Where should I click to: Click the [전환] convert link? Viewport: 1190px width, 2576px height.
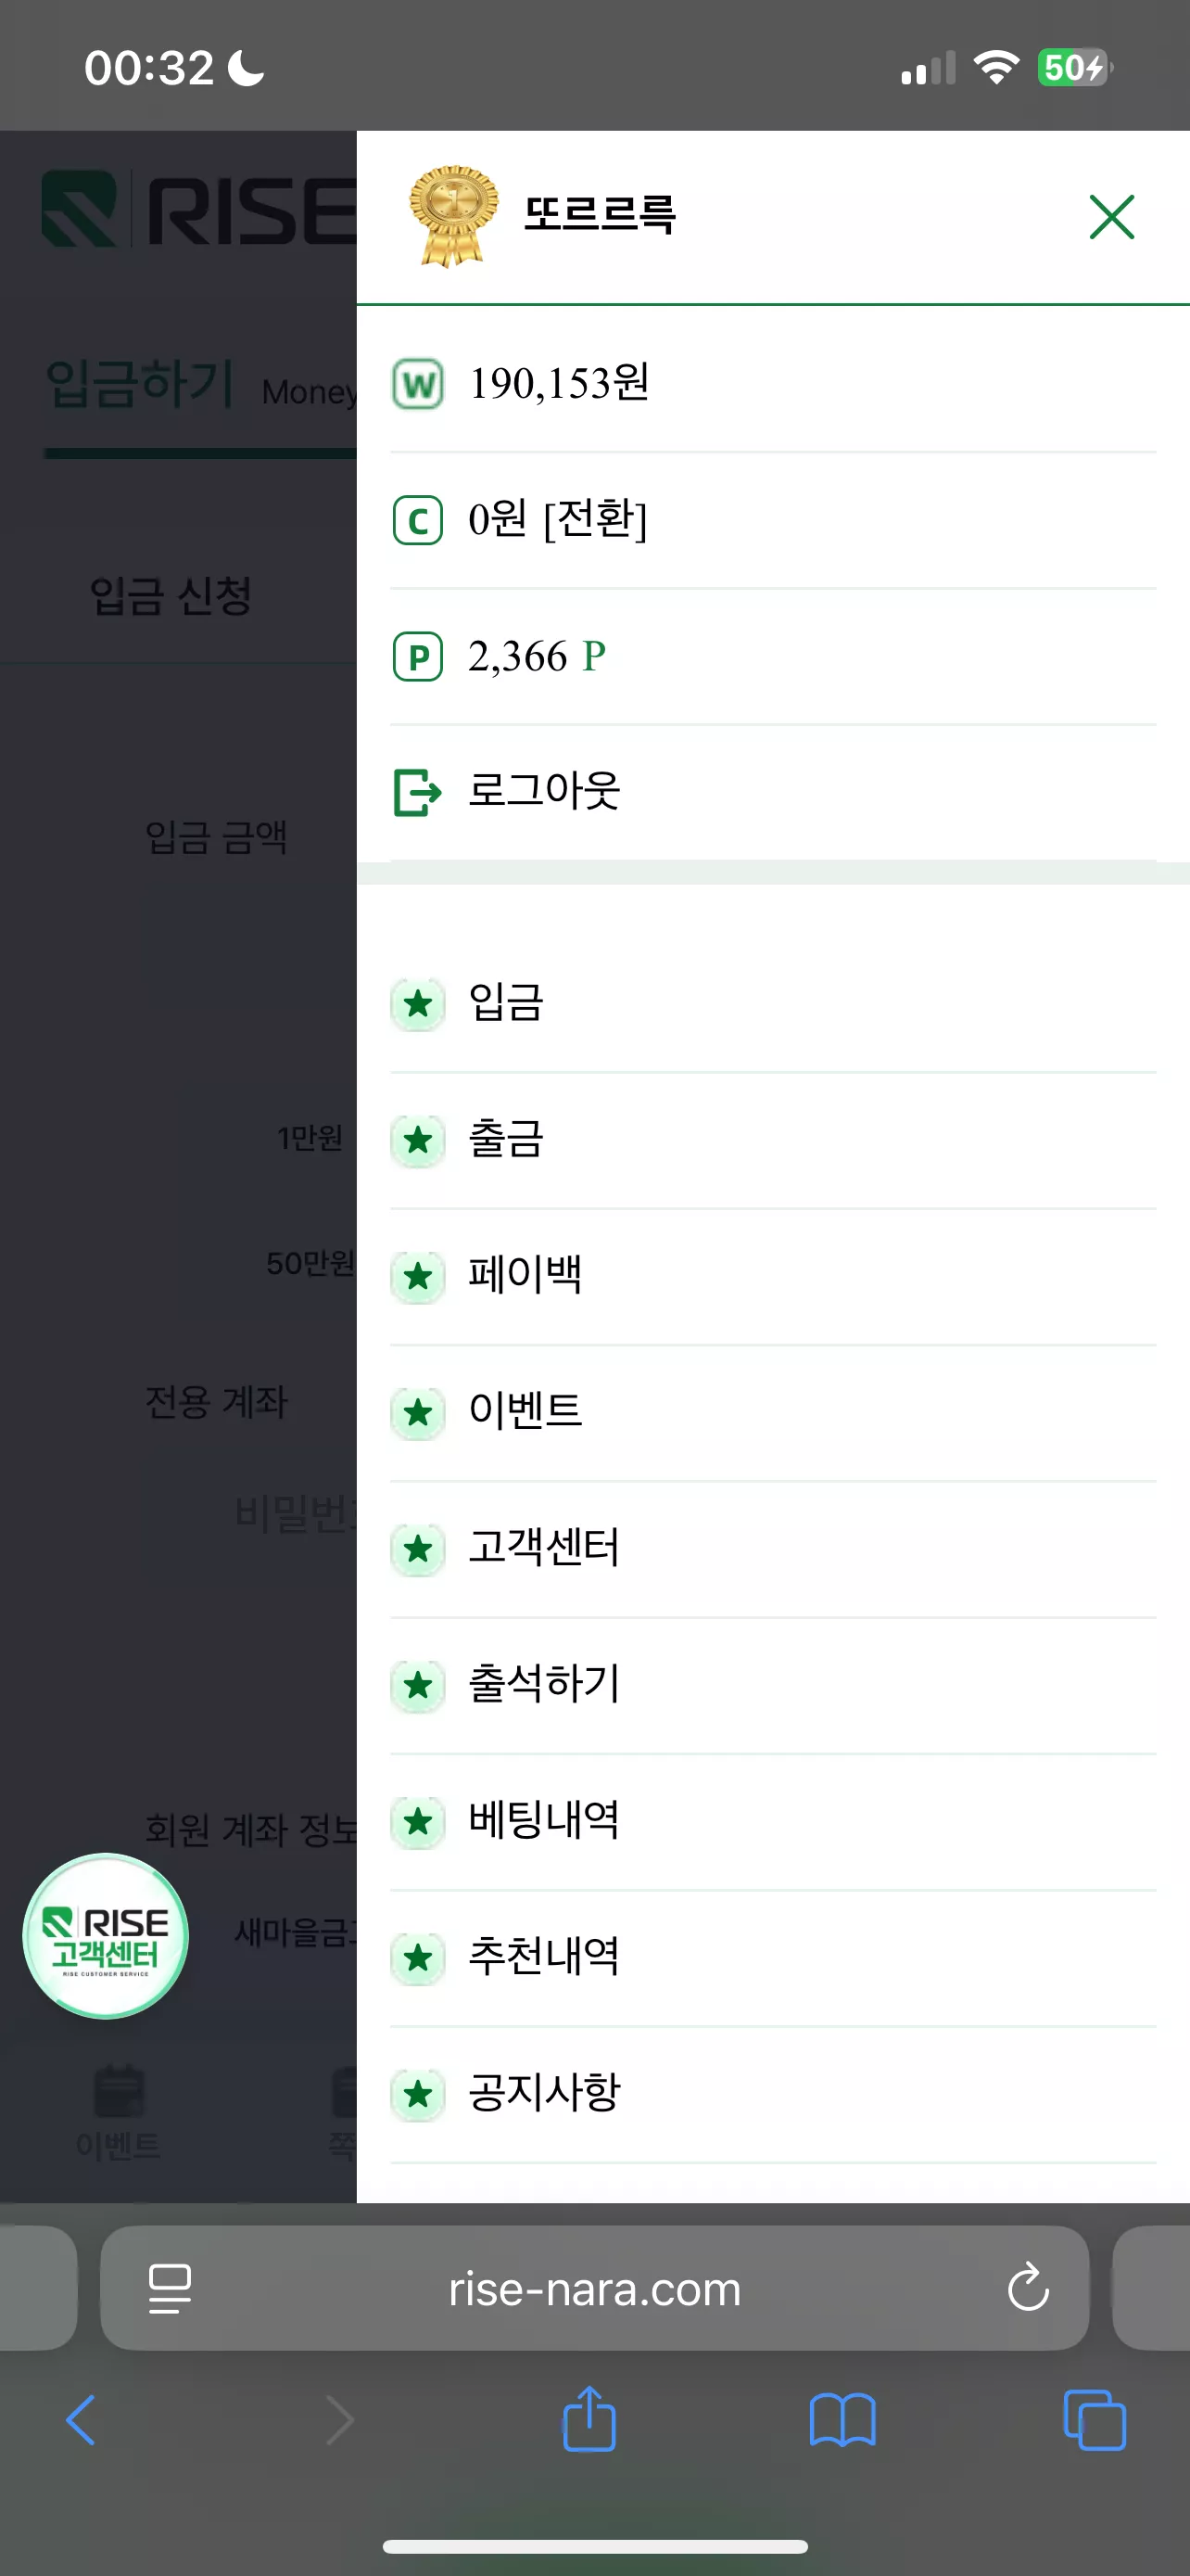[596, 520]
